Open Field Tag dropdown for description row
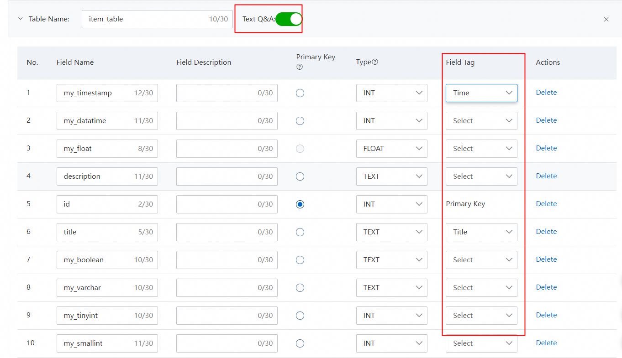Screen dimensions: 622x358 point(481,176)
